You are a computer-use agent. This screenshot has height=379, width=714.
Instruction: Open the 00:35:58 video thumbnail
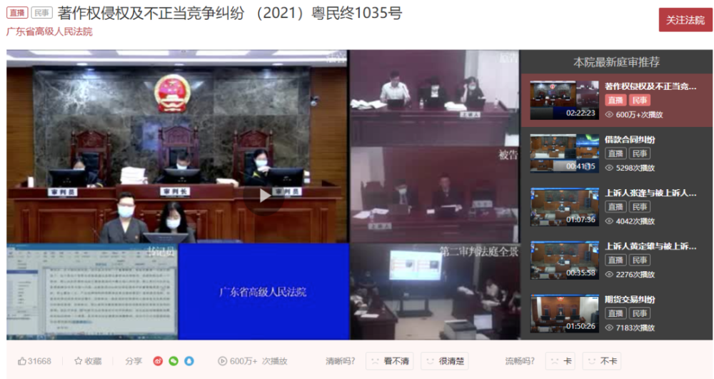click(x=564, y=260)
